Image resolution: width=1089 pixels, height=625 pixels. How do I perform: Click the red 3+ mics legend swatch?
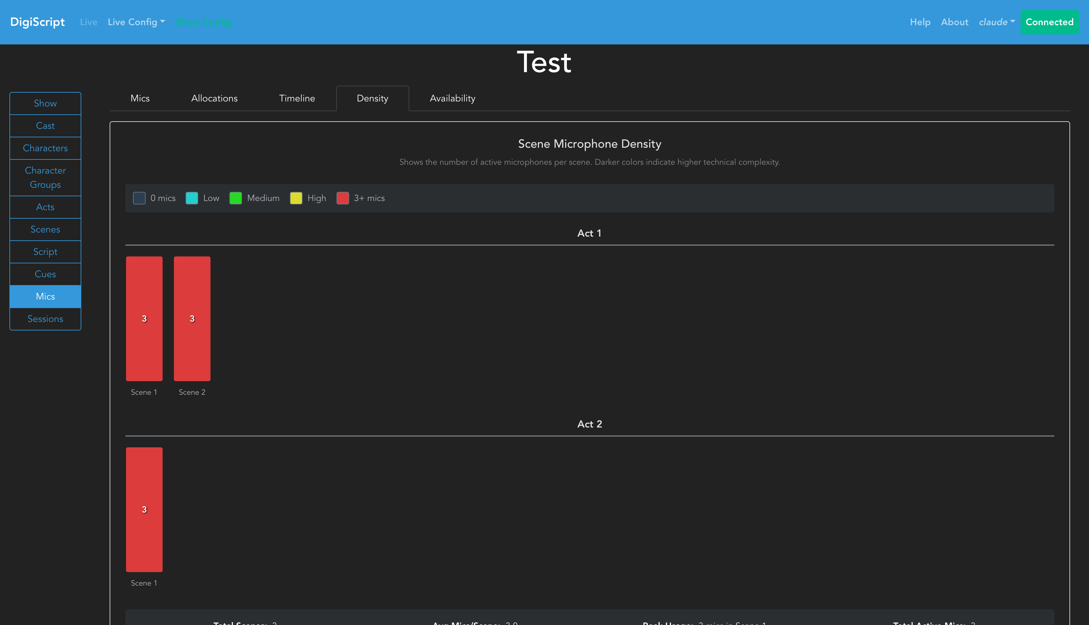[342, 198]
